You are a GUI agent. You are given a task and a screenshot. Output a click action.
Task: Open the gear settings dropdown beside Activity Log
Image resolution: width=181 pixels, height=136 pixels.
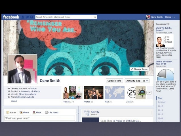click(146, 81)
